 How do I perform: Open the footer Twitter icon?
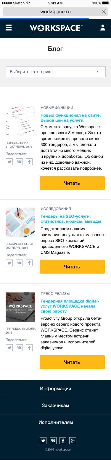click(x=43, y=440)
